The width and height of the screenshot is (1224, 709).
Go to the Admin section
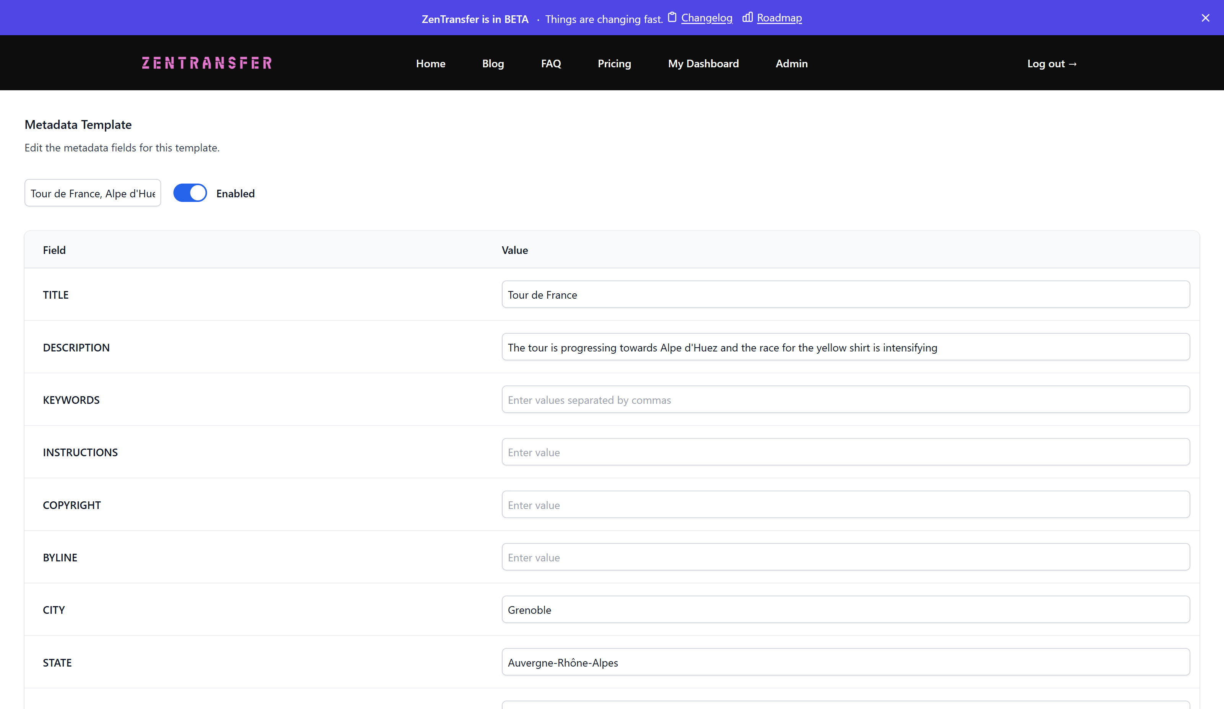click(791, 63)
